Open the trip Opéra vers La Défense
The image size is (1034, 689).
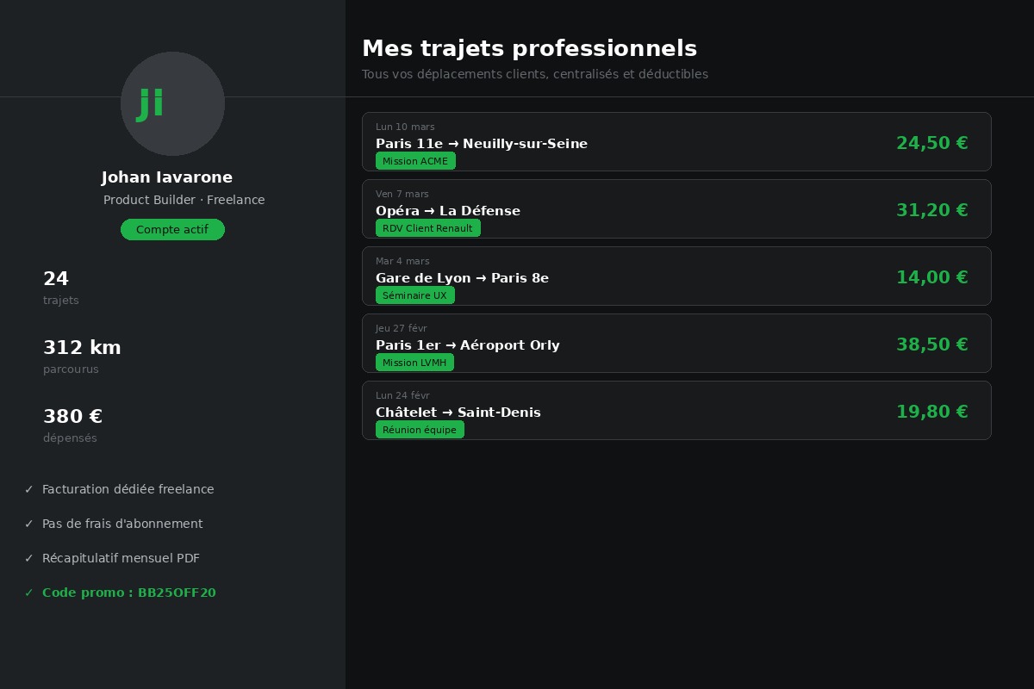coord(676,209)
